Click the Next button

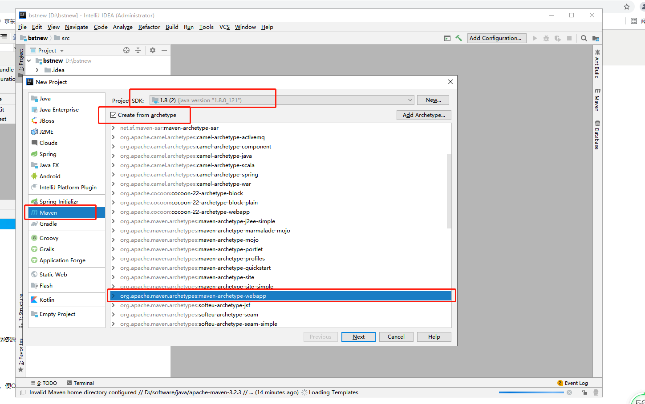click(x=358, y=337)
